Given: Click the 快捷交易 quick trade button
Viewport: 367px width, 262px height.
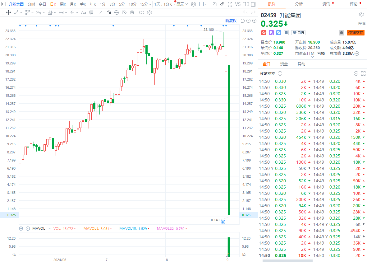Looking at the screenshot, I should [356, 33].
